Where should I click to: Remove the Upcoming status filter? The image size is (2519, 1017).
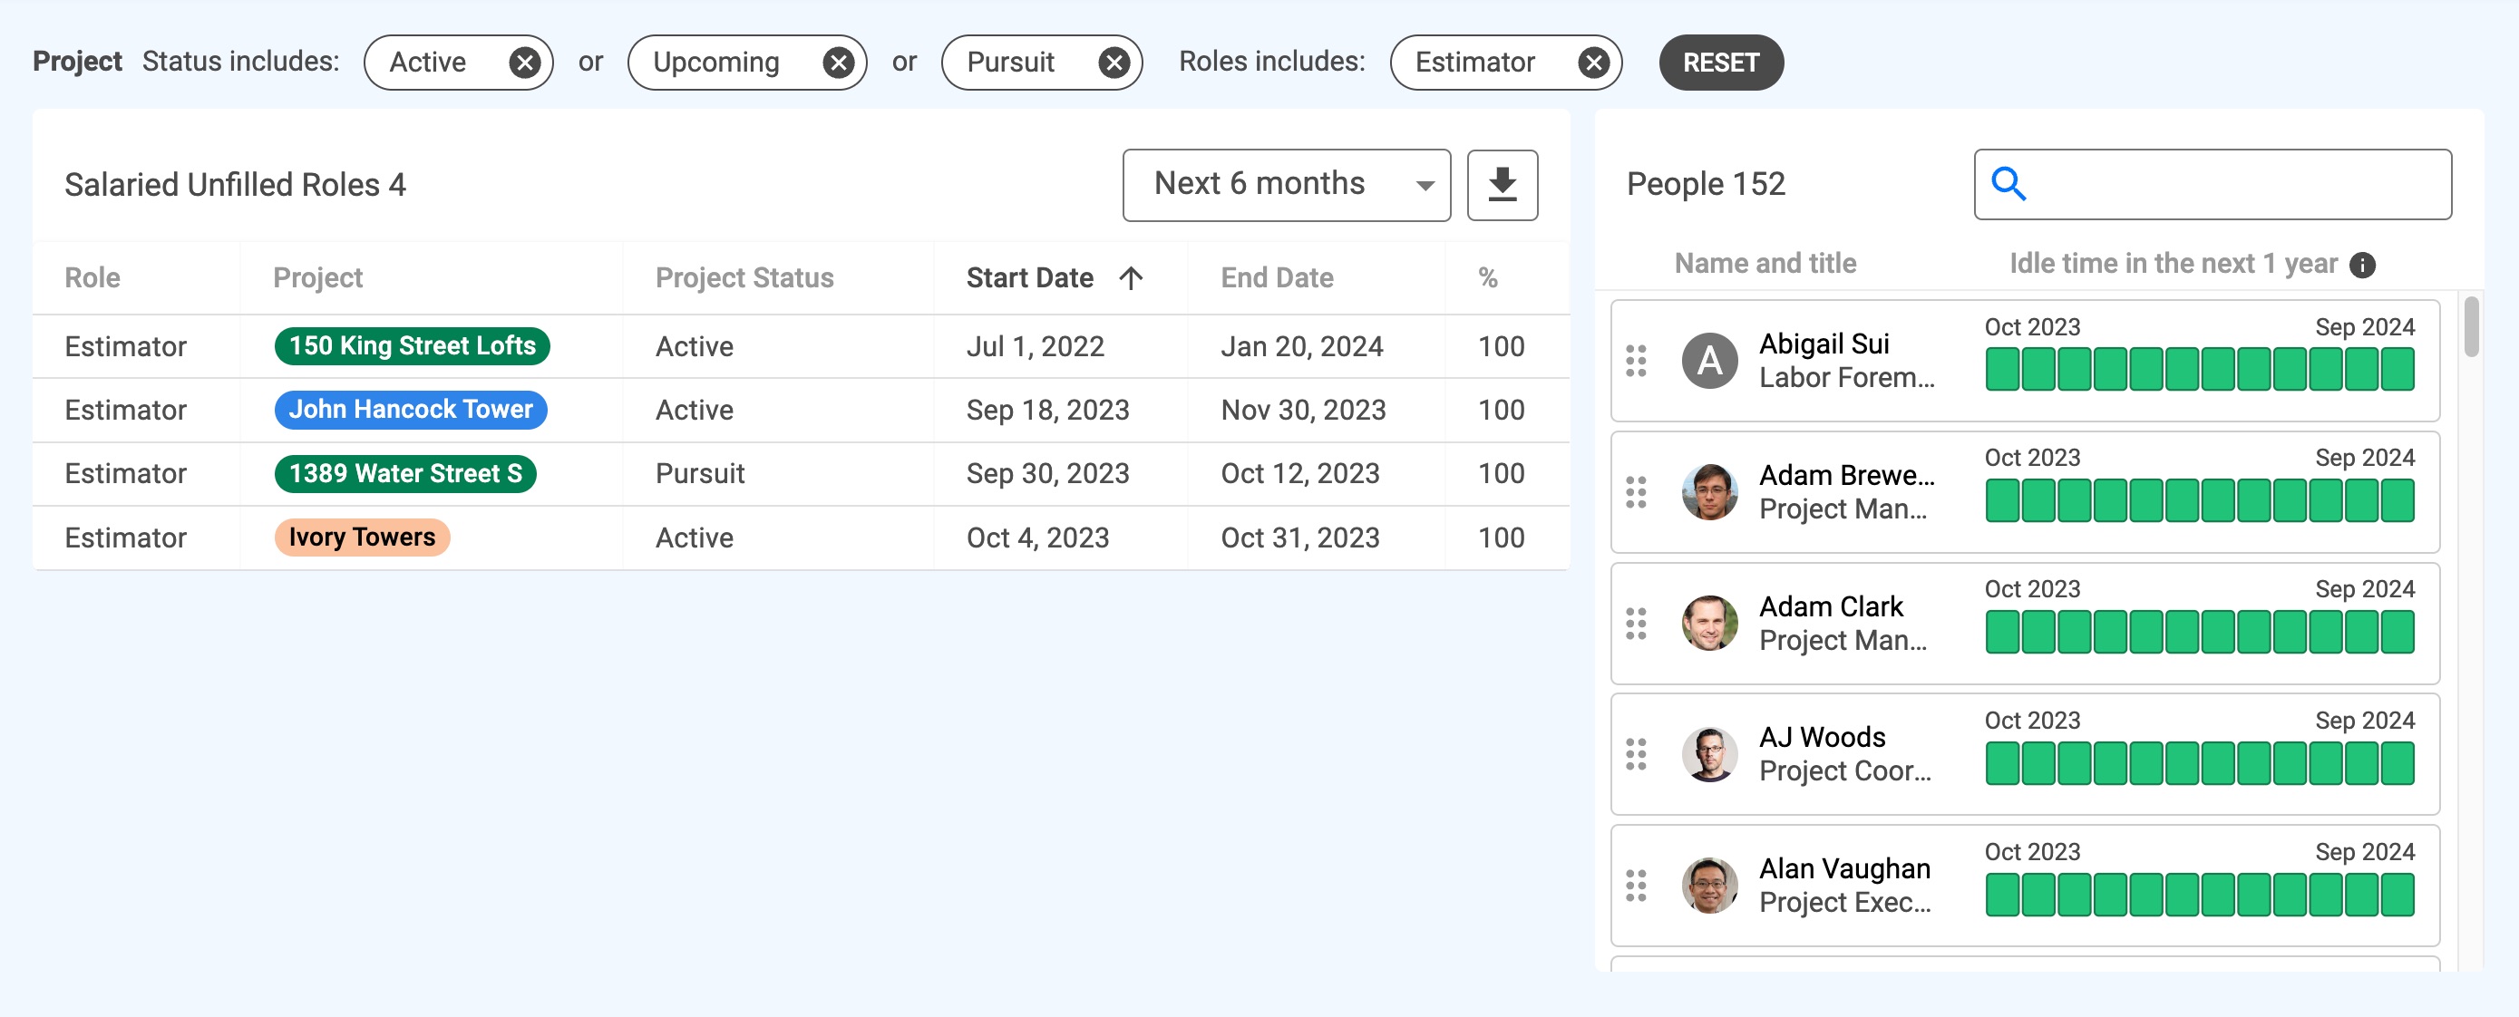(837, 62)
